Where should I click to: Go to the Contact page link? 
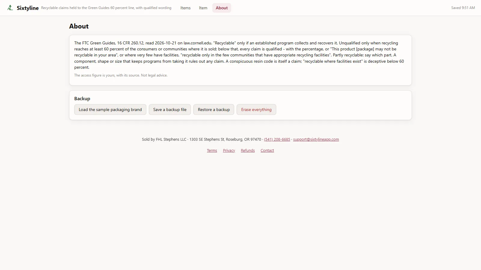(267, 151)
